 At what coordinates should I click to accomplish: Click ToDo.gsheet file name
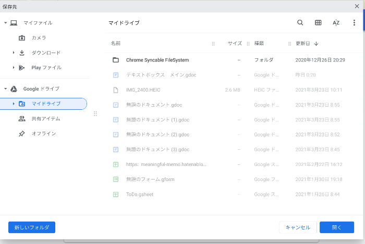click(x=140, y=195)
